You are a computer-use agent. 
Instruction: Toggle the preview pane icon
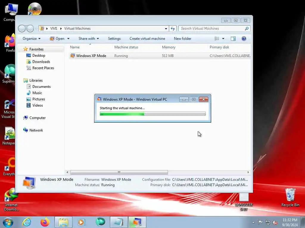pos(233,39)
